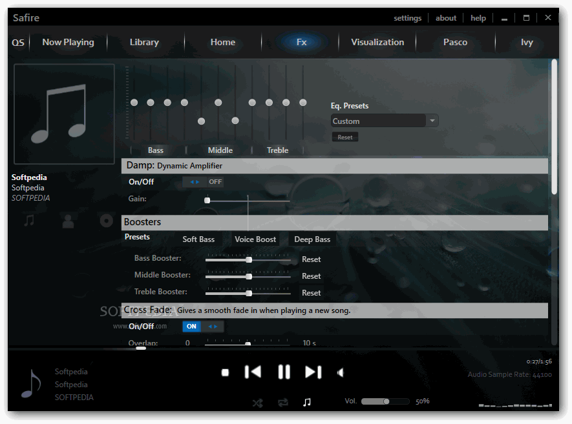Minimize the Safire window
This screenshot has height=424, width=572.
pos(504,18)
